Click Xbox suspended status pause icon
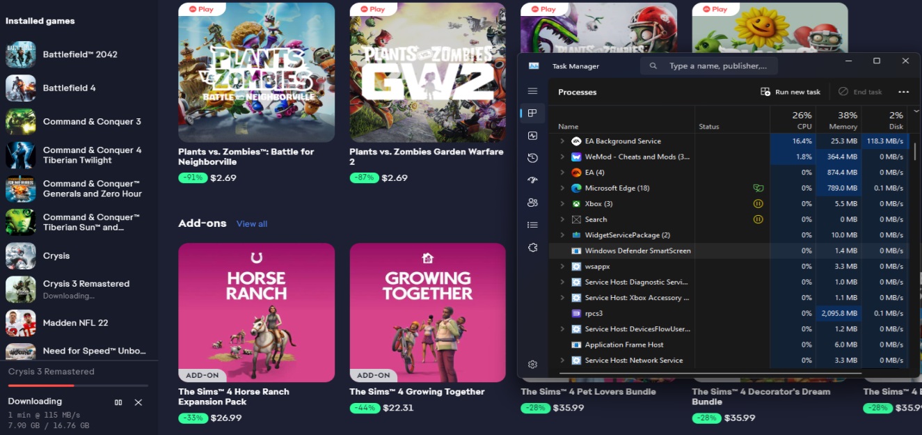The width and height of the screenshot is (922, 435). (758, 204)
